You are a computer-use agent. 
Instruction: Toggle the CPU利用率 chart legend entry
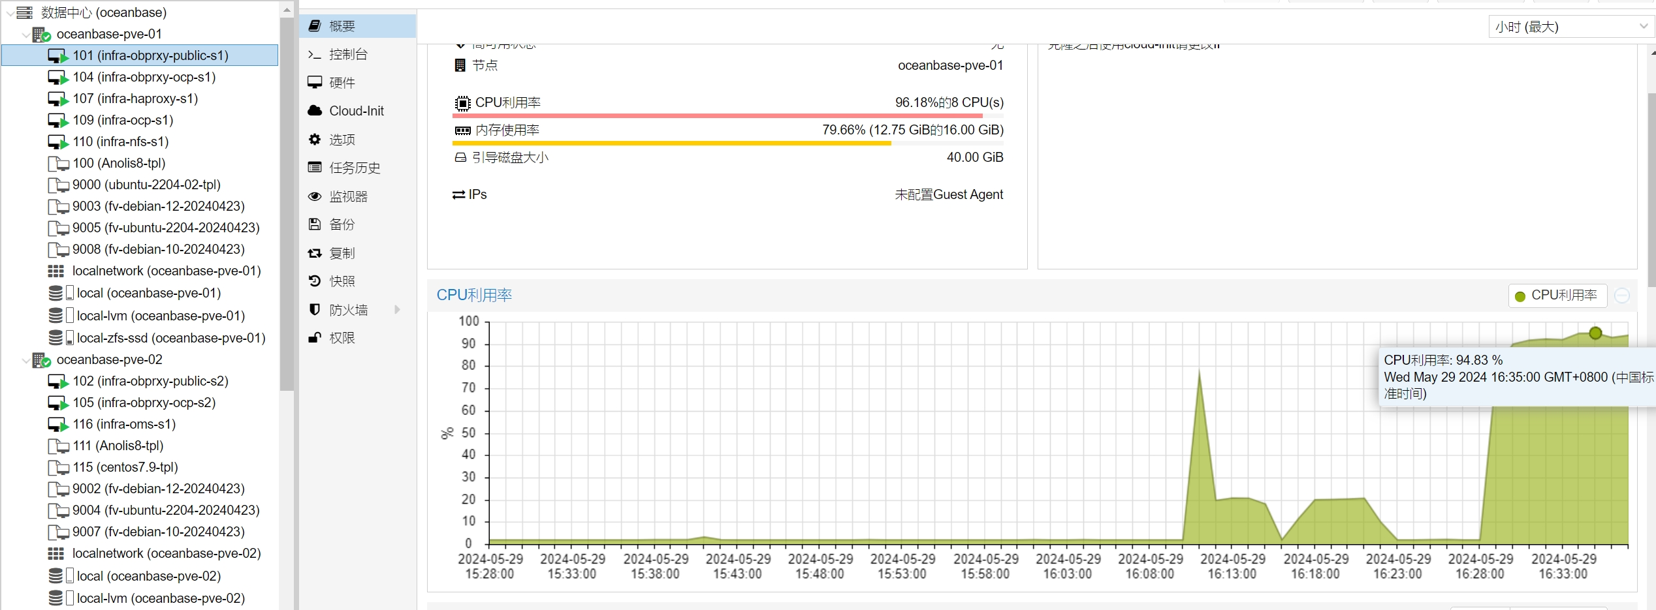pyautogui.click(x=1557, y=296)
